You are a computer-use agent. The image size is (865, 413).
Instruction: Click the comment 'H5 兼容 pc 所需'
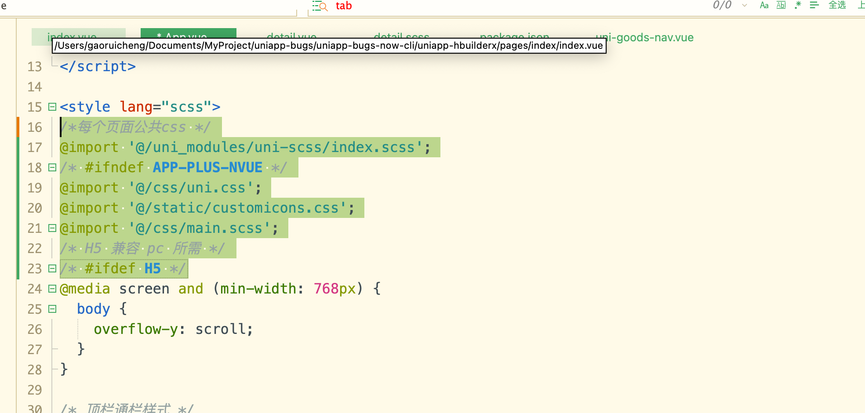click(x=143, y=248)
